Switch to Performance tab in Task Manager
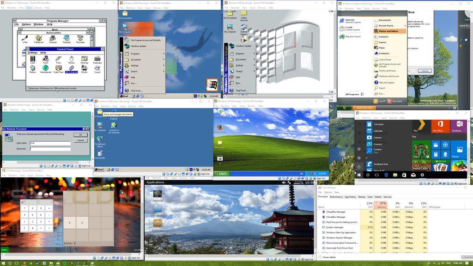473x266 pixels. [336, 197]
